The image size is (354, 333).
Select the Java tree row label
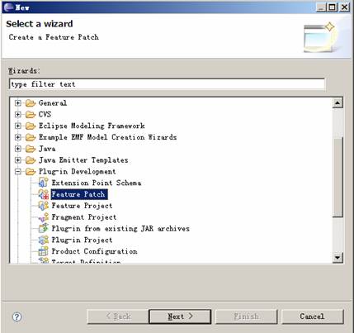(x=47, y=149)
